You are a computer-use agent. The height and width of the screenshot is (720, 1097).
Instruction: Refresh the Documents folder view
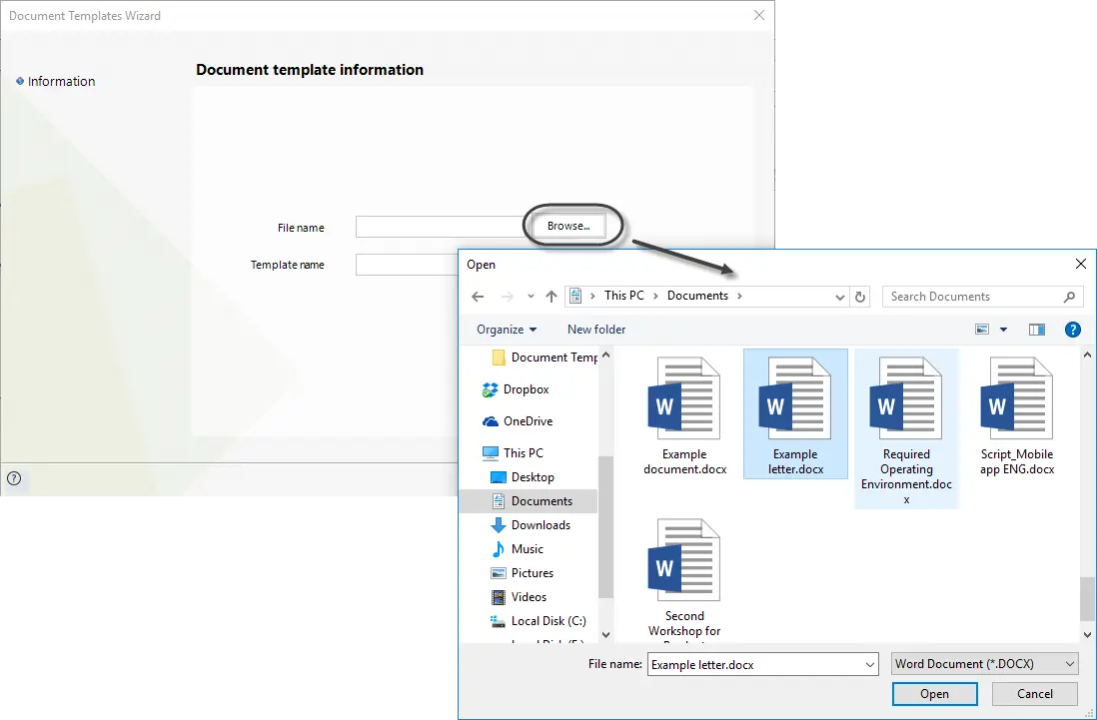point(860,297)
